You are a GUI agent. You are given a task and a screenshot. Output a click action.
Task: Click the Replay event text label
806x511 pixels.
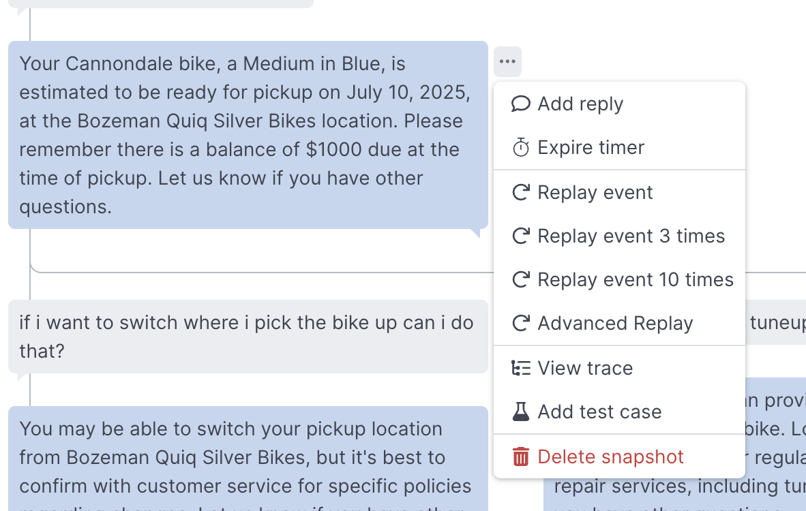(595, 193)
